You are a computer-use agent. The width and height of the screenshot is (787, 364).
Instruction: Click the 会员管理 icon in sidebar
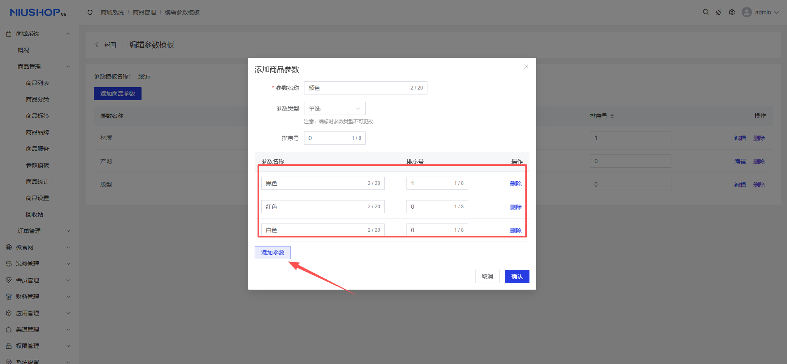pos(9,280)
